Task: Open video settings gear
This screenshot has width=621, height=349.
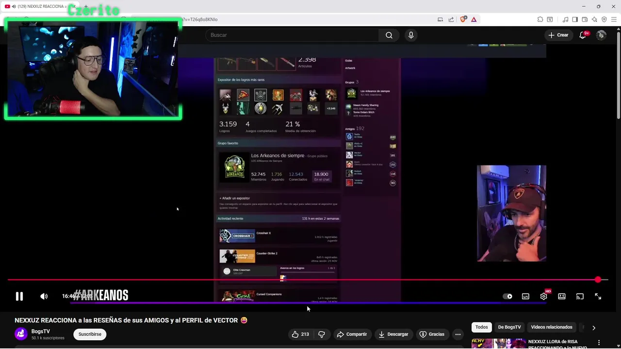Action: click(x=544, y=296)
